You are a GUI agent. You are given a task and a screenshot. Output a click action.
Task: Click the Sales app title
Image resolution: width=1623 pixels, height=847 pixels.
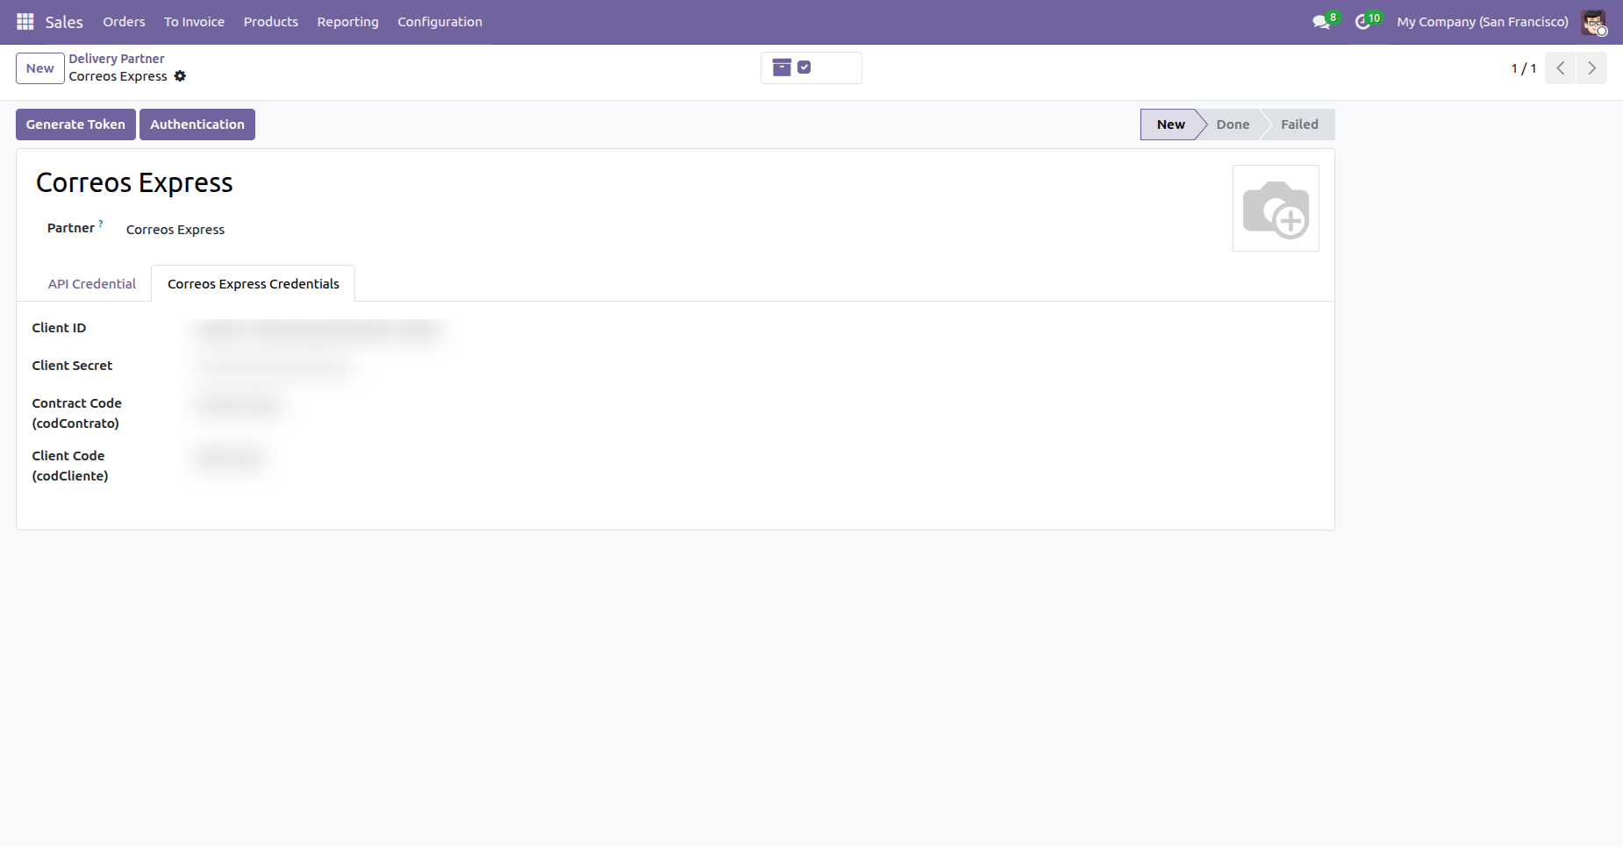coord(64,22)
